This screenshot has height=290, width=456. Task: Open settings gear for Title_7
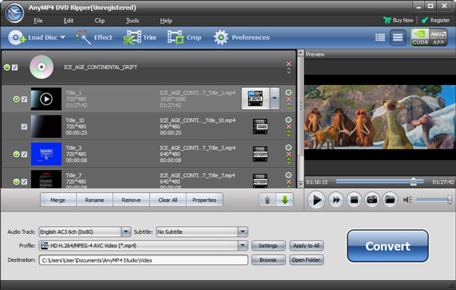pos(289,175)
